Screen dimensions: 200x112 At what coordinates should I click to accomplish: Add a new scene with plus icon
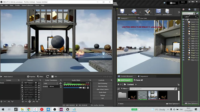[1, 101]
